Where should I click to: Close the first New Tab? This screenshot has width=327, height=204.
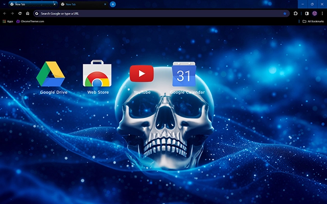(x=55, y=4)
